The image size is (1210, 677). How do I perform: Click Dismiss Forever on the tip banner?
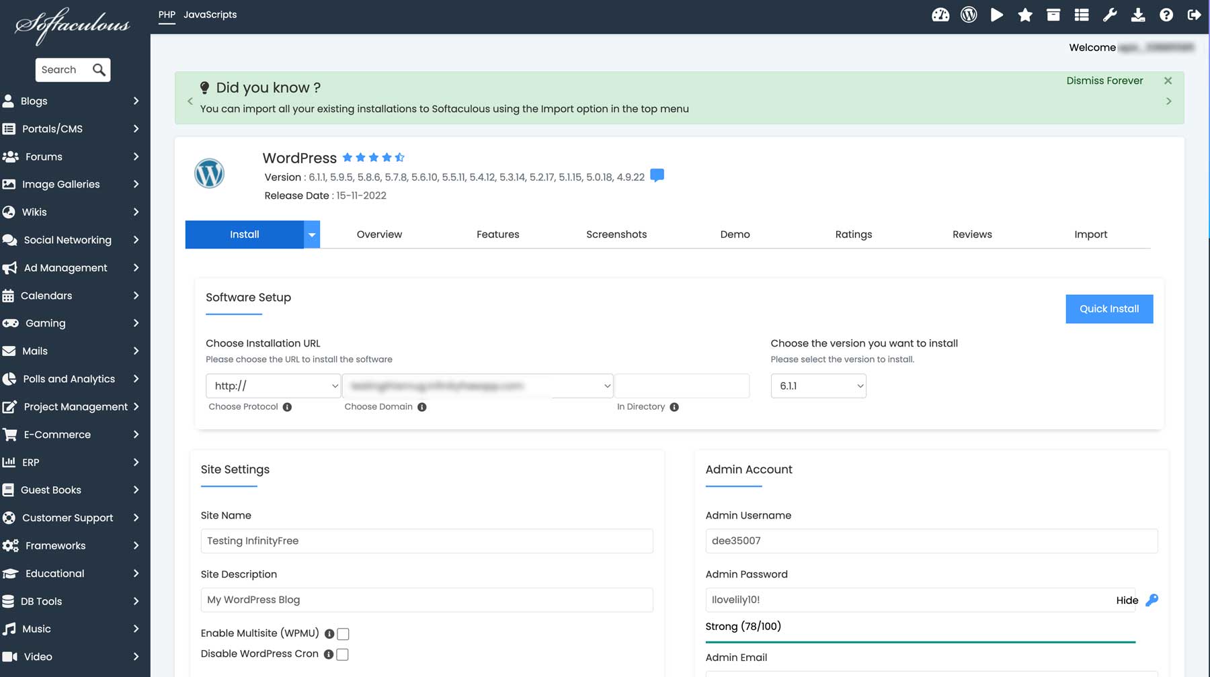(x=1104, y=80)
